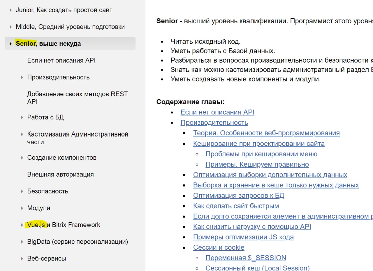Select Добавление своих методов REST API
Viewport: 373px width, 271px height.
(x=77, y=98)
